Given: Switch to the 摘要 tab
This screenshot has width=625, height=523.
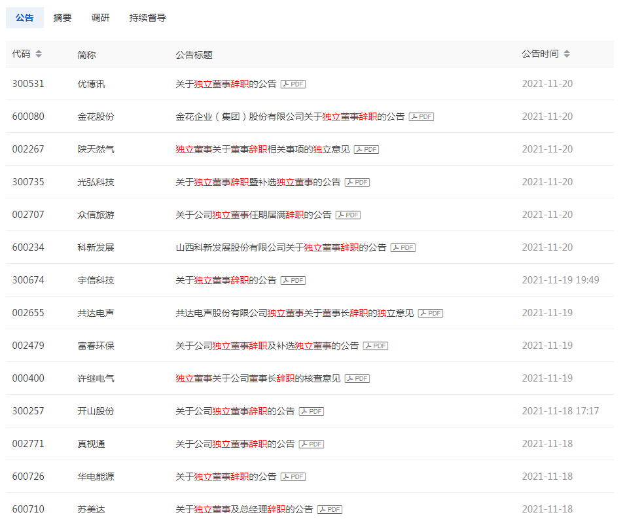Looking at the screenshot, I should pyautogui.click(x=63, y=18).
